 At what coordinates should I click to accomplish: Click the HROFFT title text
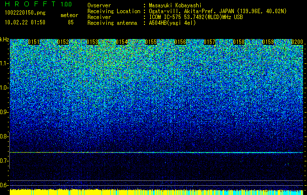click(30, 4)
